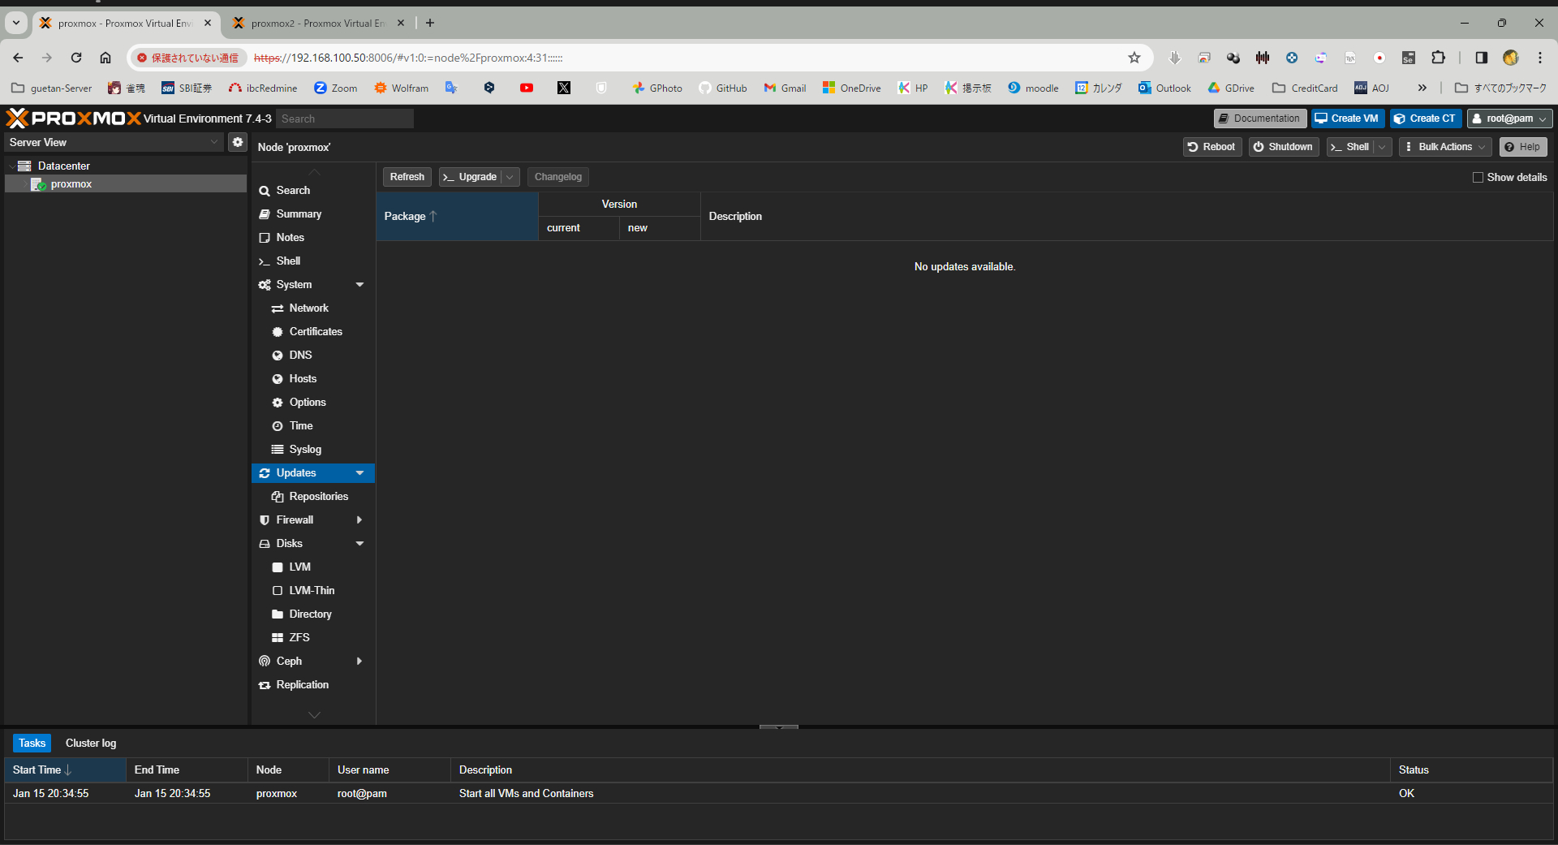Expand the Upgrade button dropdown arrow
Viewport: 1558px width, 845px height.
[510, 177]
